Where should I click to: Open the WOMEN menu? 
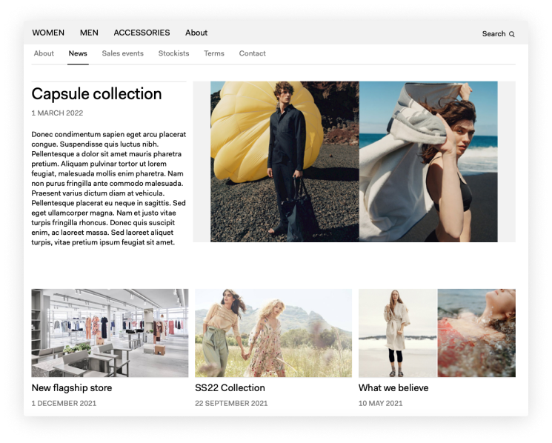[x=48, y=33]
